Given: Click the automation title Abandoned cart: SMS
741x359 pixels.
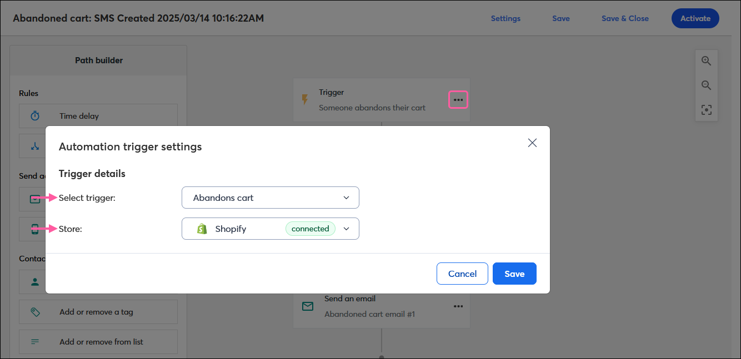Looking at the screenshot, I should pyautogui.click(x=138, y=18).
